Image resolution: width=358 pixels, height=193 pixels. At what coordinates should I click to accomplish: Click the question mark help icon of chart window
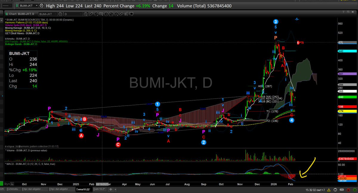pos(343,12)
